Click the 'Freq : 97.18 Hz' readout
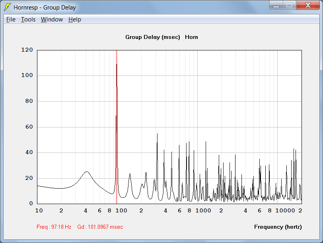 (54, 227)
